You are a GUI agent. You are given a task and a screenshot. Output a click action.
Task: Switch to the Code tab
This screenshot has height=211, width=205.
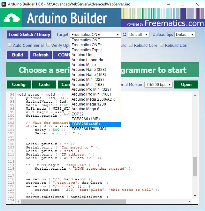click(44, 85)
